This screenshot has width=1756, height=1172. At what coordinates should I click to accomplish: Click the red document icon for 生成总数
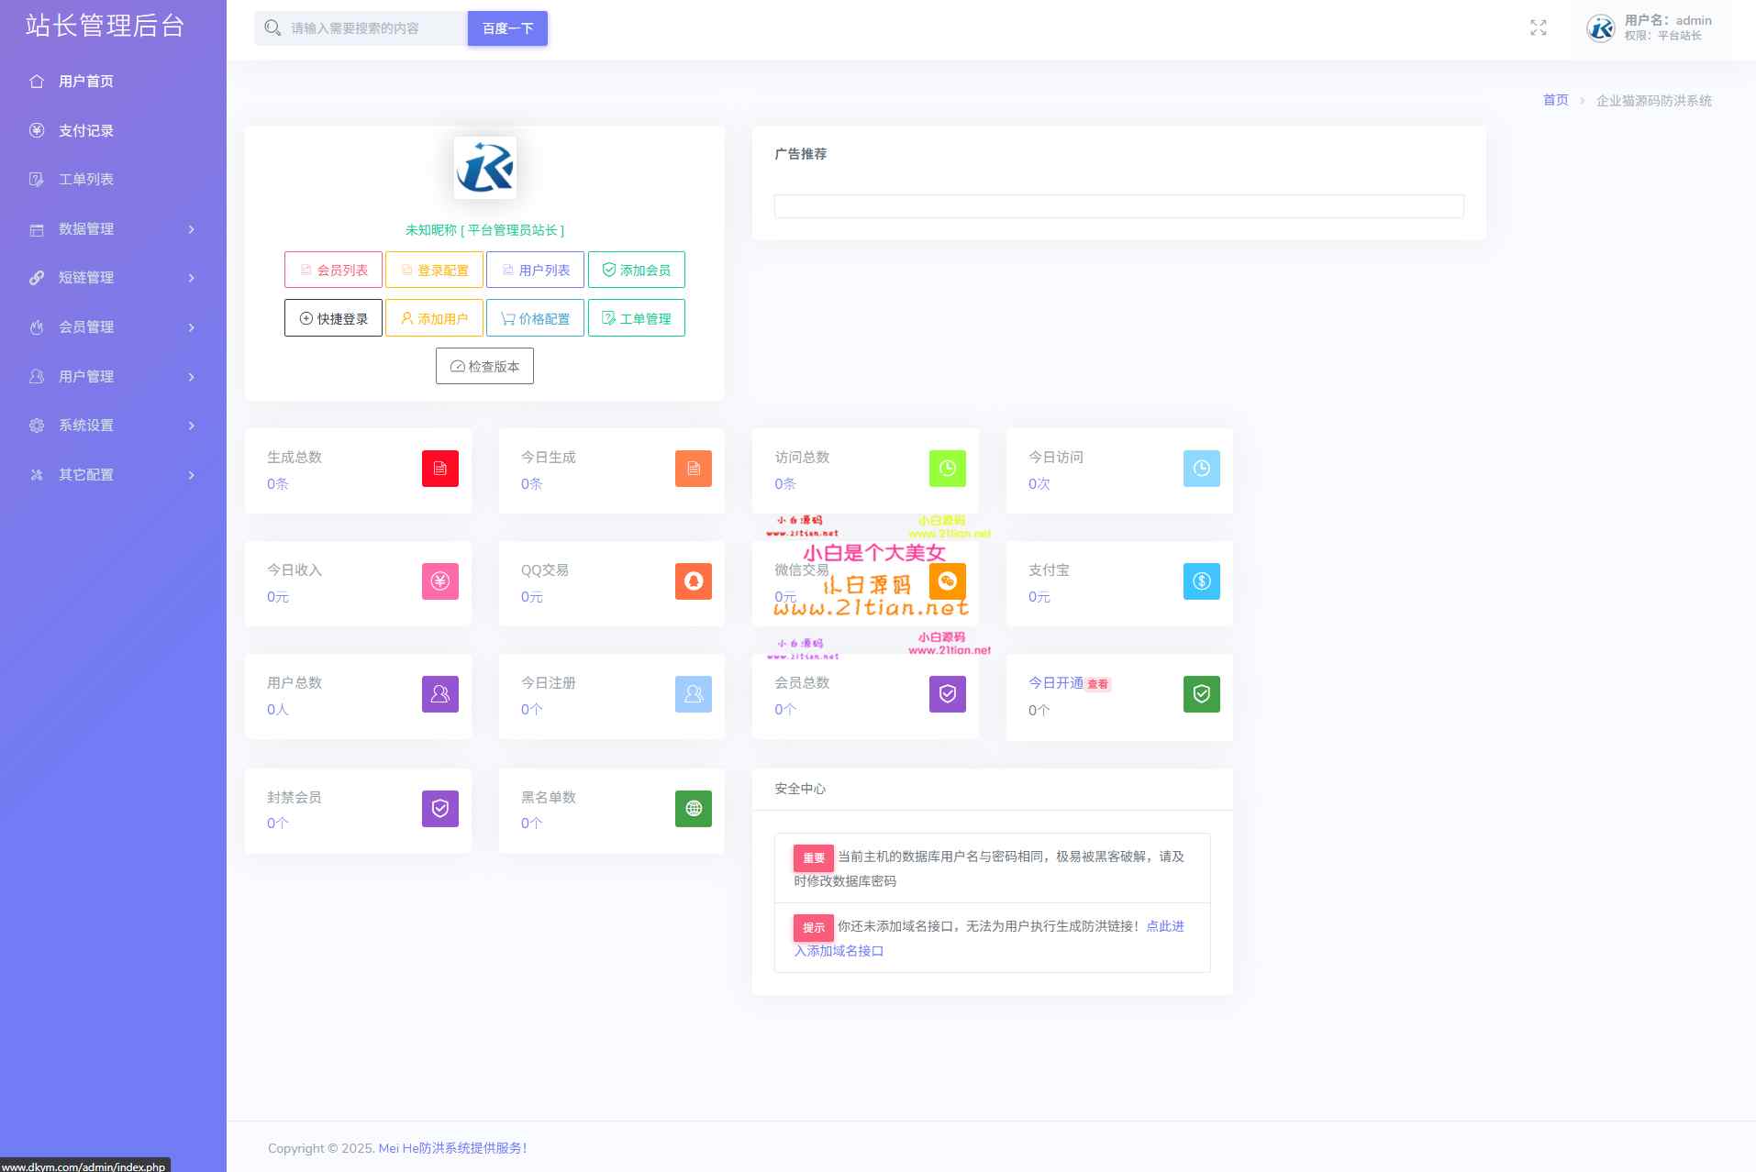439,469
